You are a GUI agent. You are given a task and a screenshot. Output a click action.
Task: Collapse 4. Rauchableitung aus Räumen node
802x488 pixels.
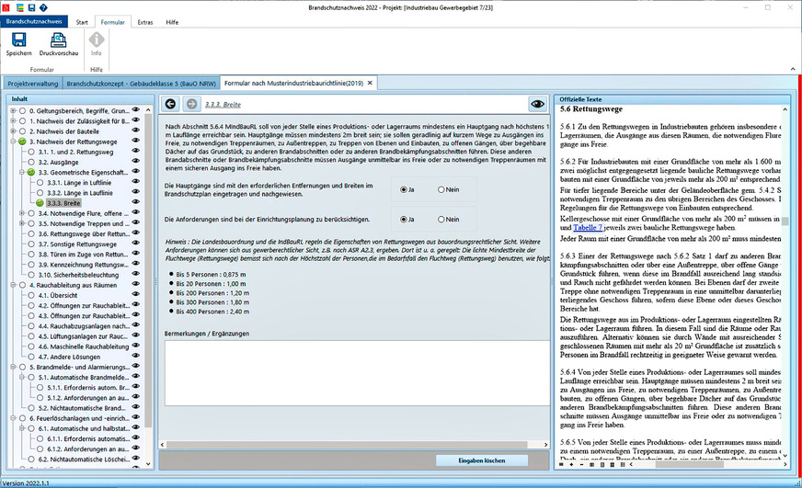coord(12,285)
